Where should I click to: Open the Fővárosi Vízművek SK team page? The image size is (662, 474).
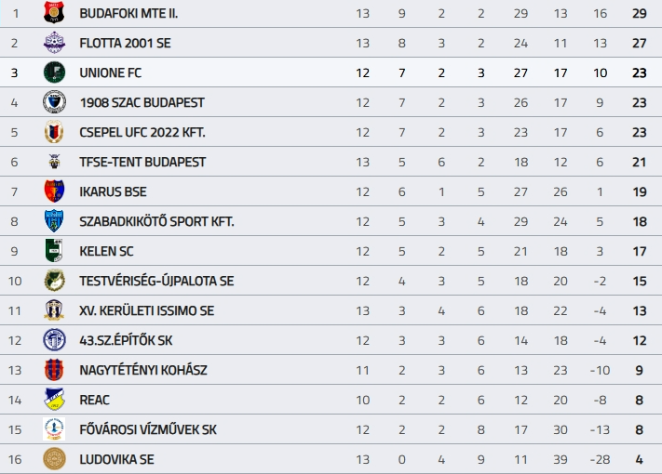tap(148, 429)
